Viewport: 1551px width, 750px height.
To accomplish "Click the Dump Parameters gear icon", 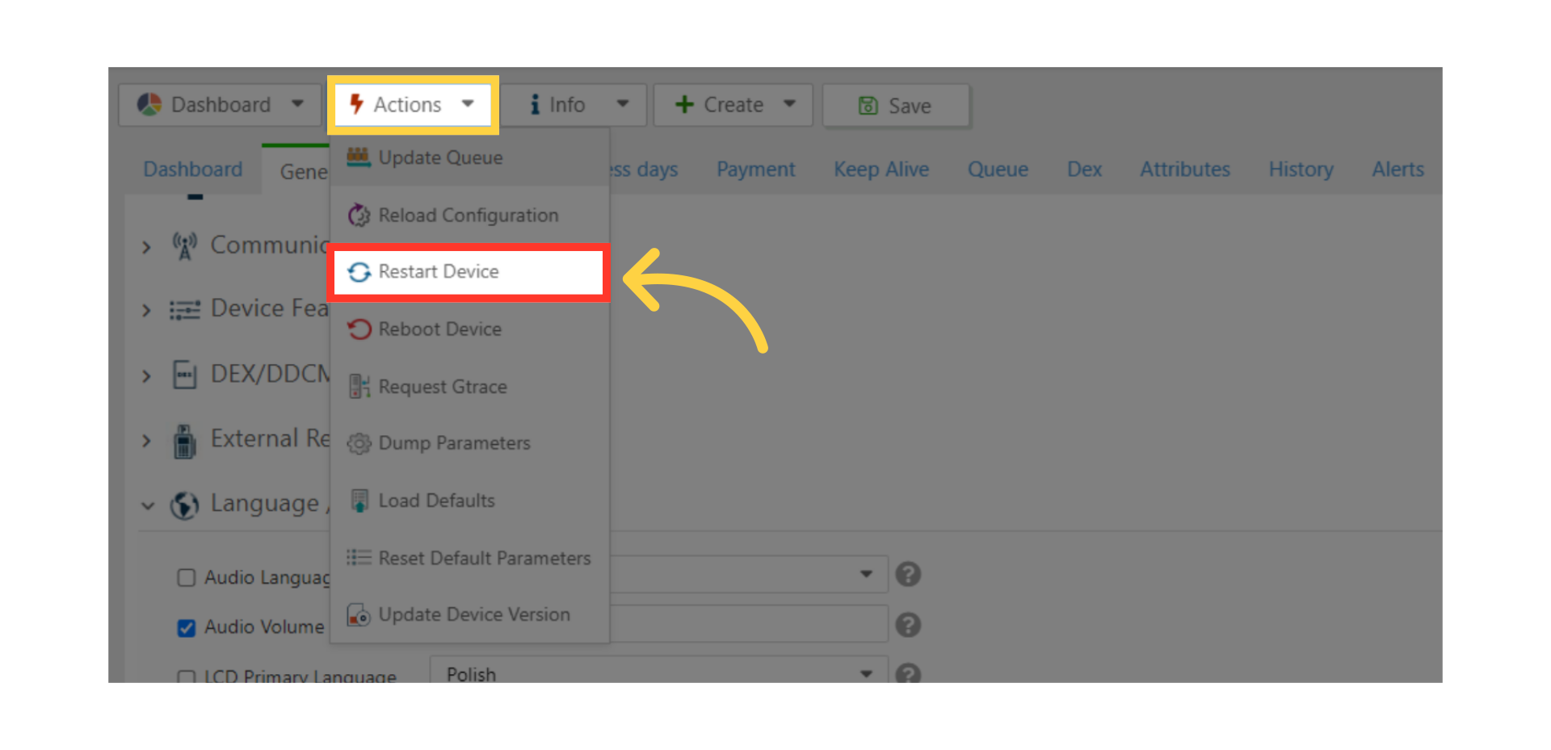I will coord(359,443).
